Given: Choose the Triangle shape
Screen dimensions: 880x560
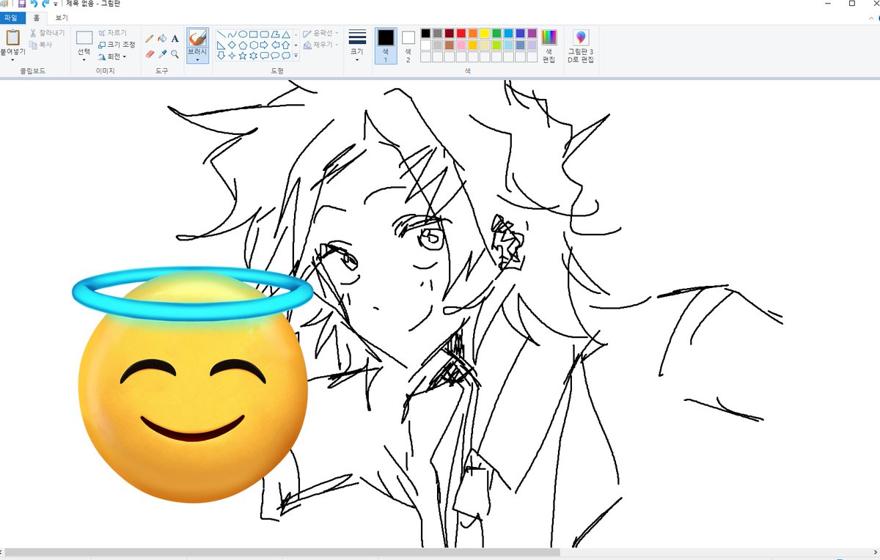Looking at the screenshot, I should click(x=285, y=34).
